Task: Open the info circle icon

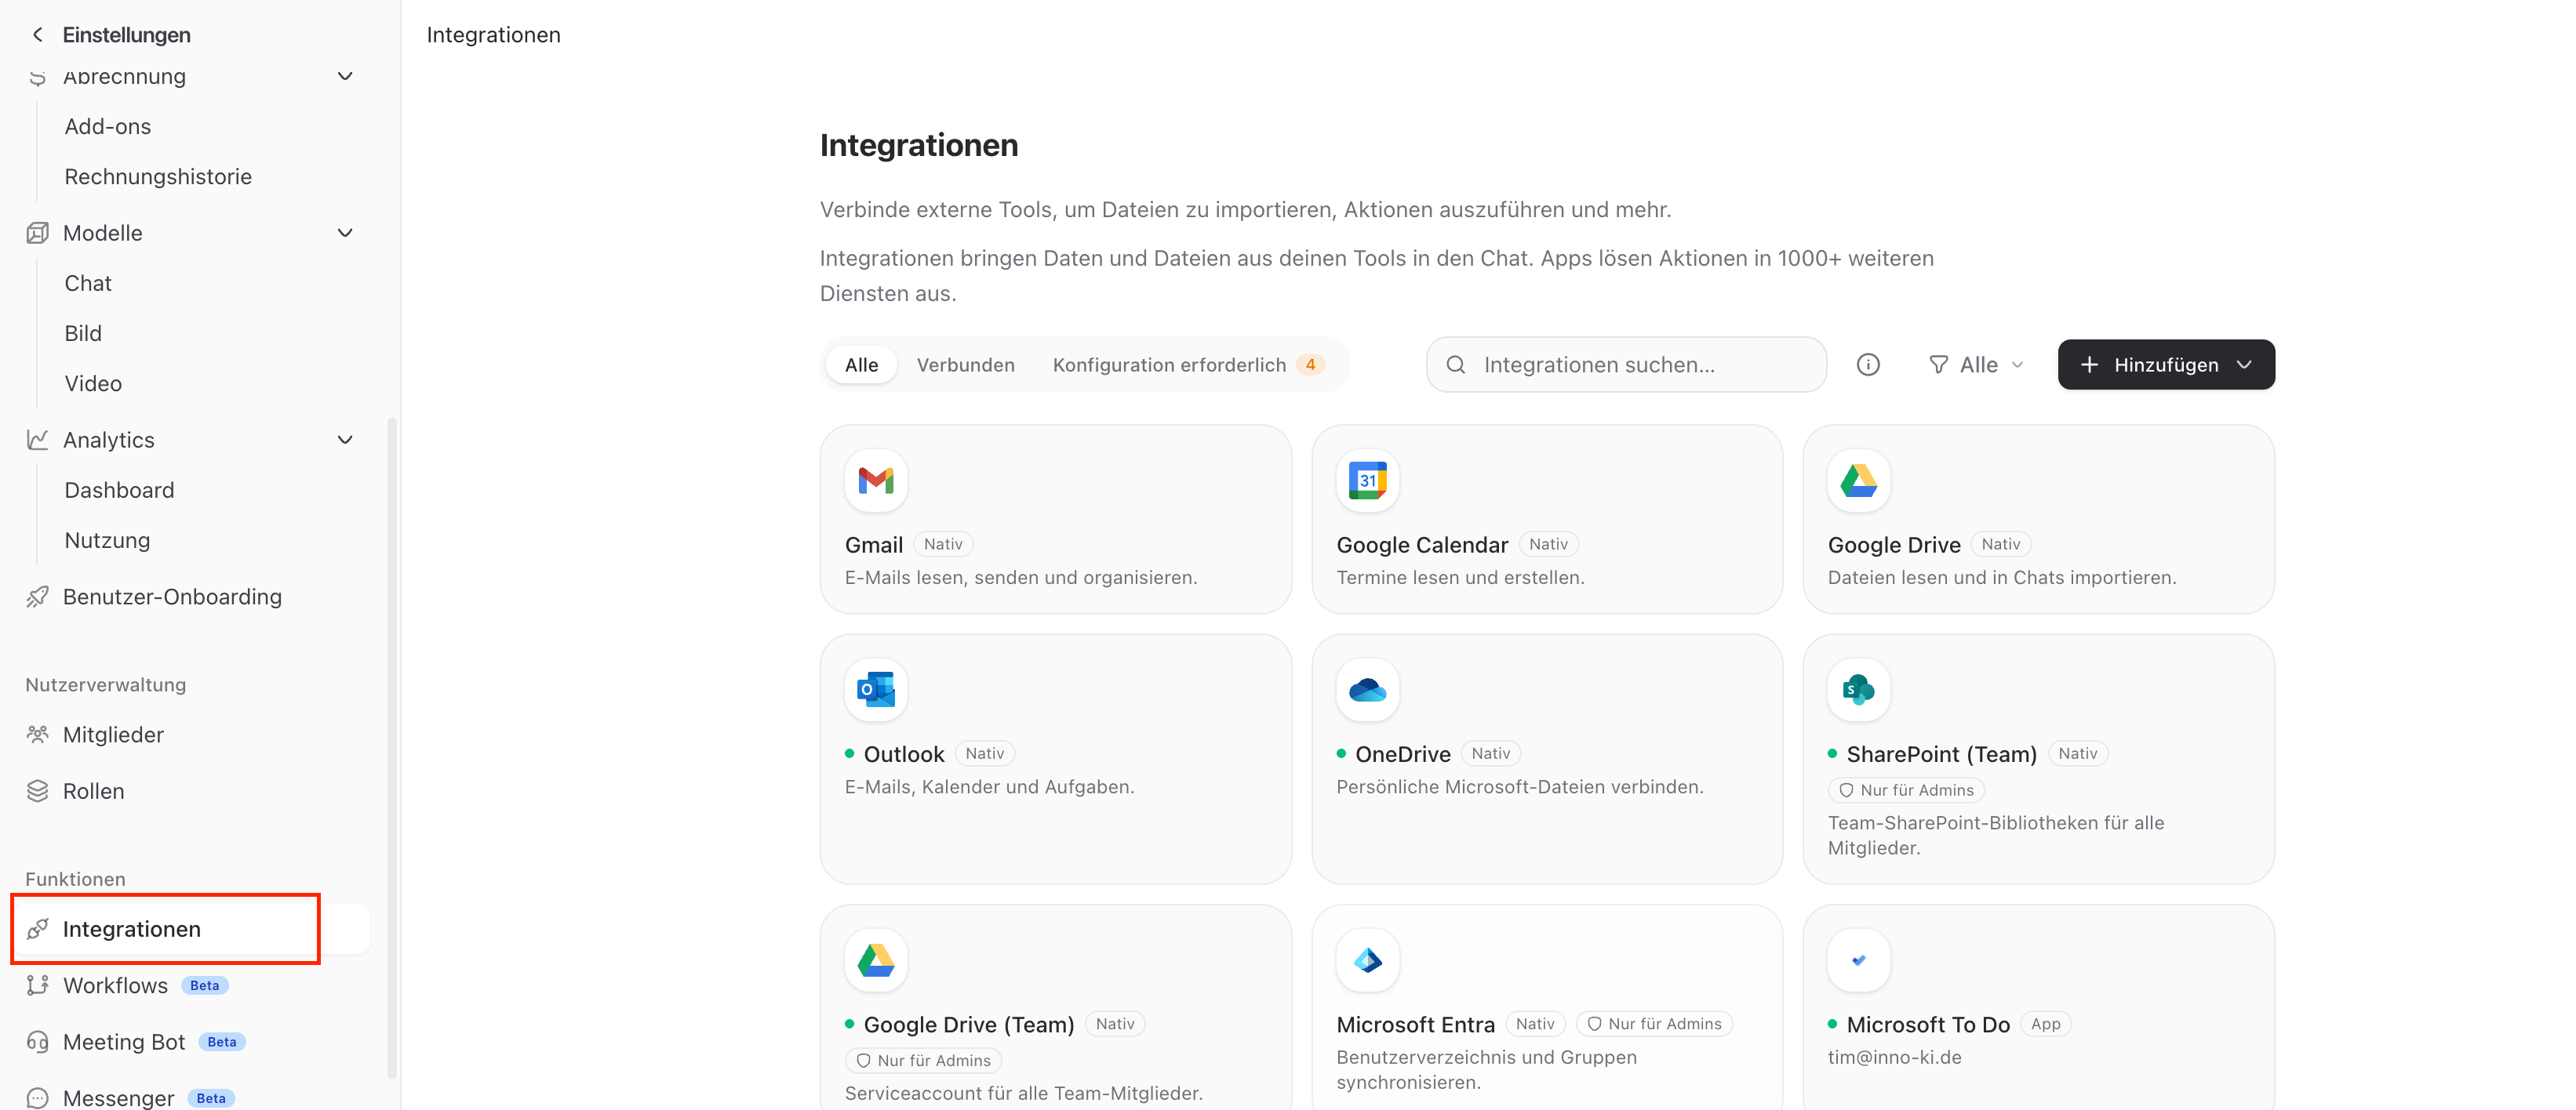Action: [x=1868, y=365]
